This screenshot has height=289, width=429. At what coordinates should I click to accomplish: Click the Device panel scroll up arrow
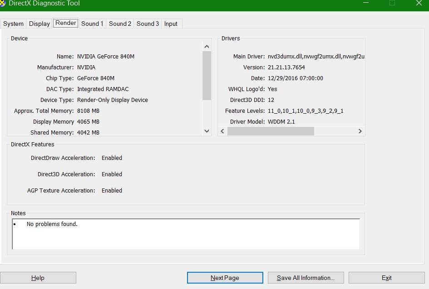(207, 46)
